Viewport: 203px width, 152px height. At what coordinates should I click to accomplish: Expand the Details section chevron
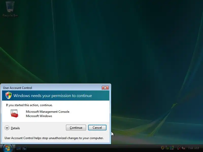[7, 128]
